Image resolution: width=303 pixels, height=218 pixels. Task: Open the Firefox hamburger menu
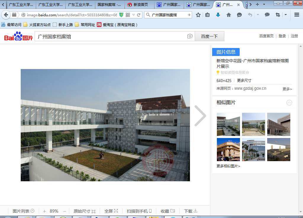click(297, 15)
